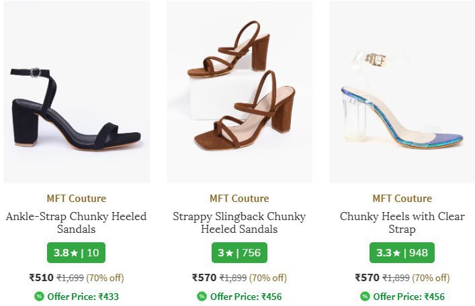This screenshot has height=306, width=475.
Task: Open the clear strap chunky heel image
Action: click(402, 92)
